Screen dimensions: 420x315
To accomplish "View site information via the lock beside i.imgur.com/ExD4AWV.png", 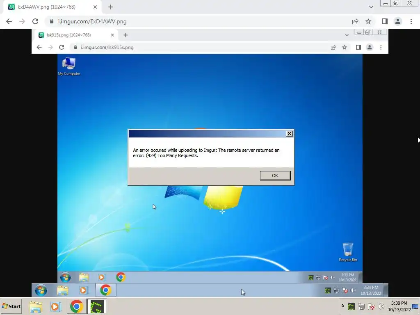I will [52, 21].
